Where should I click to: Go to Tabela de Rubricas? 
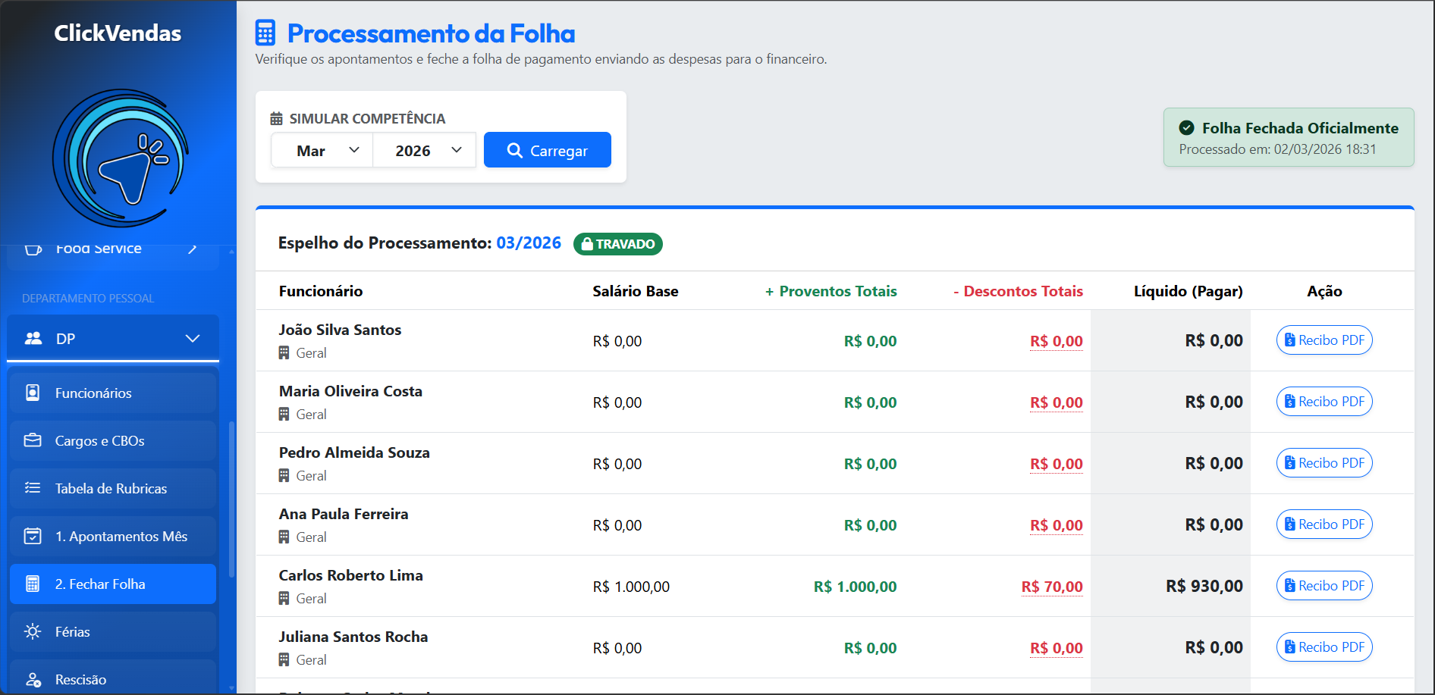(113, 488)
